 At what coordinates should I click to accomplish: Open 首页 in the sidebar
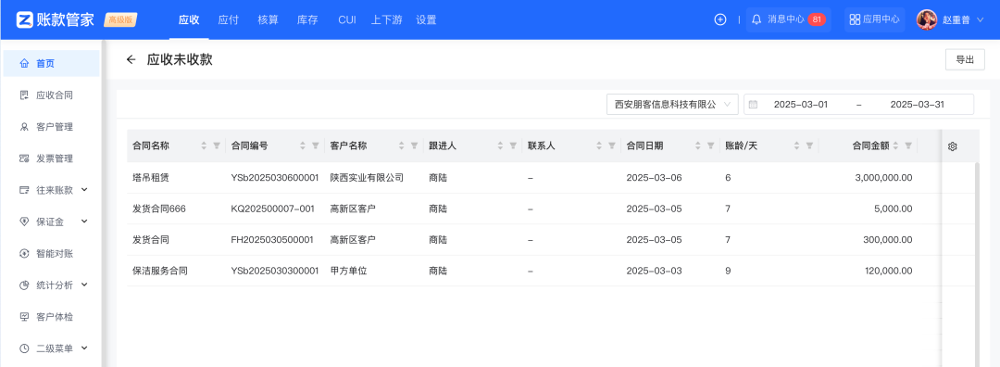[x=51, y=63]
